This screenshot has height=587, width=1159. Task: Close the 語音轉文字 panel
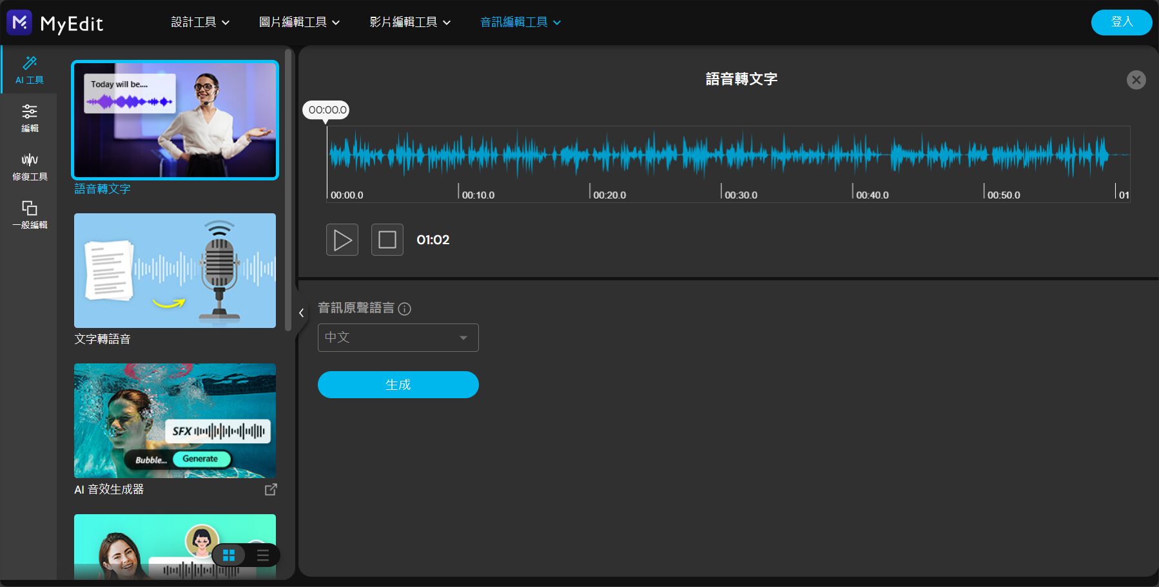1136,80
